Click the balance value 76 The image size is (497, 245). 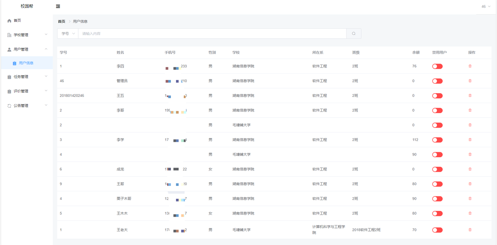click(414, 66)
